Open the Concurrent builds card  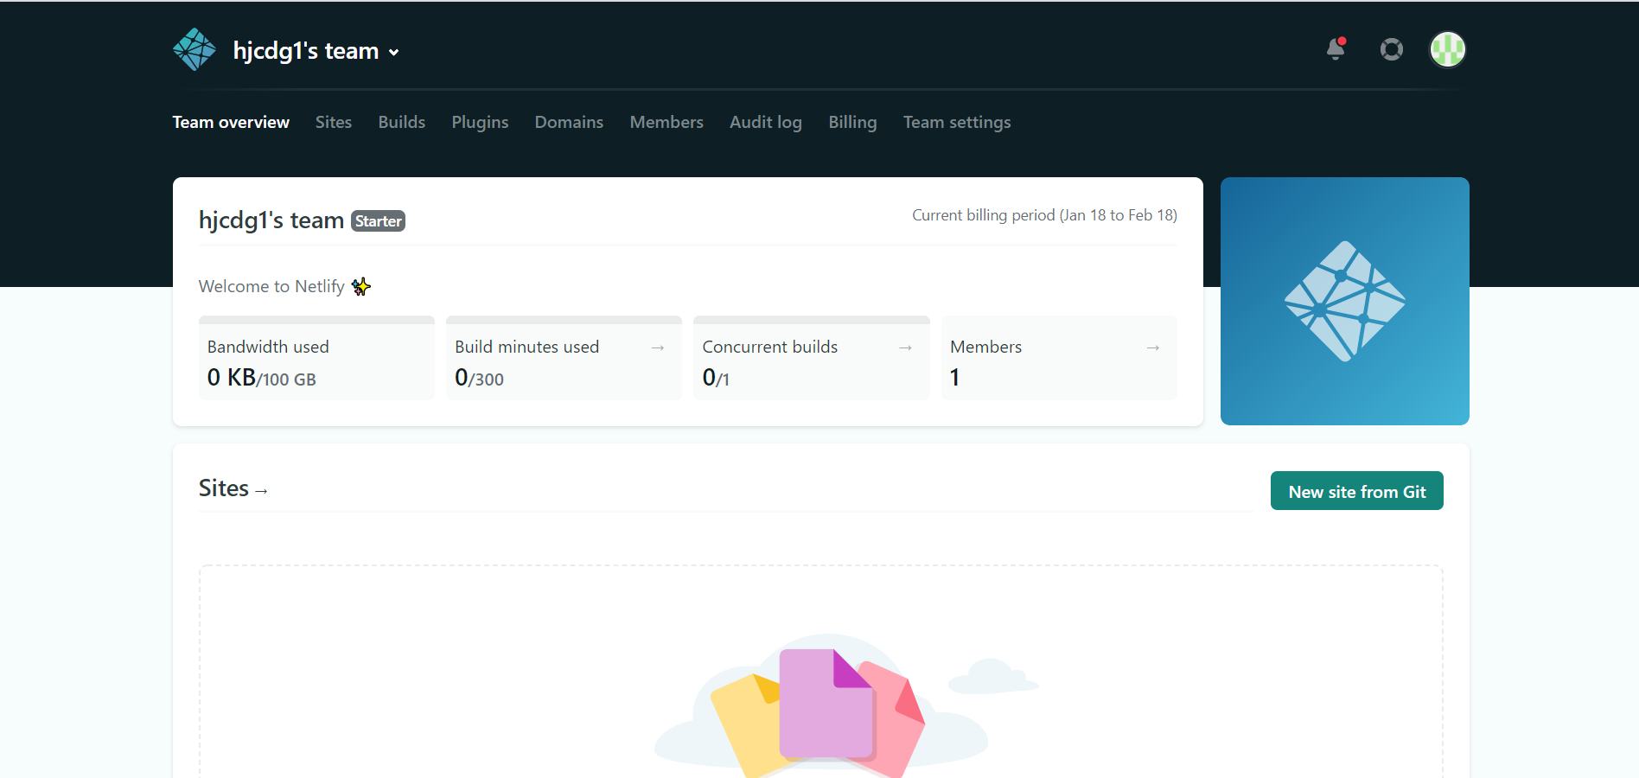(812, 358)
